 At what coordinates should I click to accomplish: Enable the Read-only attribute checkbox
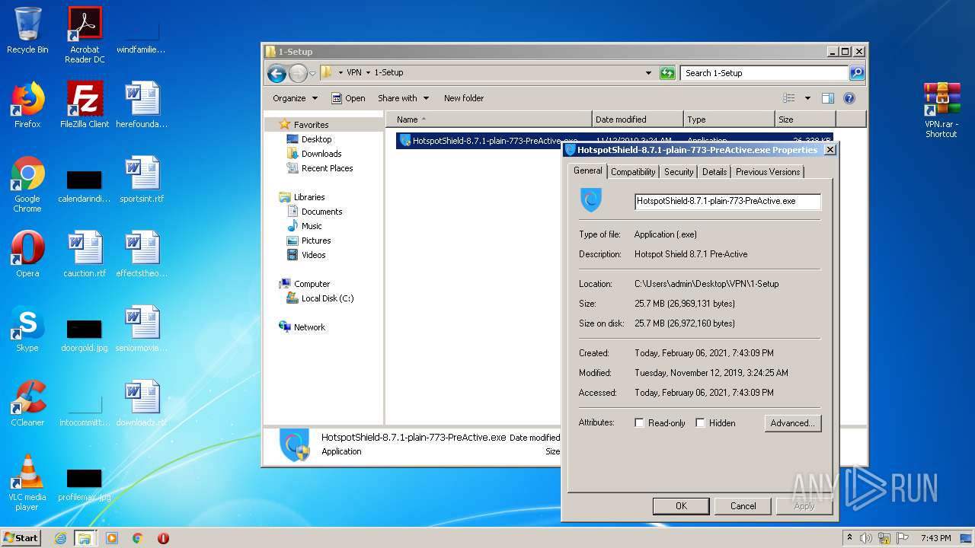coord(639,423)
